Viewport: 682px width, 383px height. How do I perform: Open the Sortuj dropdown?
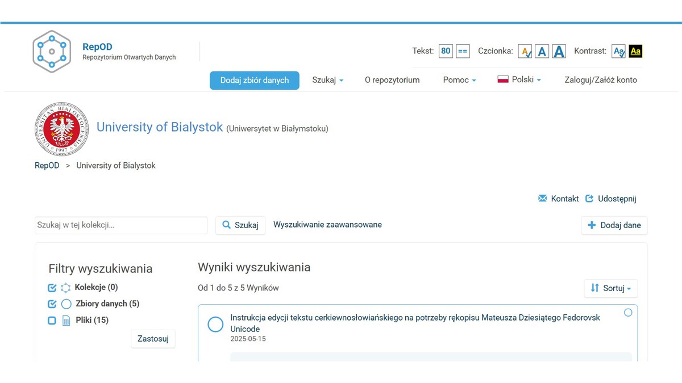click(x=611, y=288)
